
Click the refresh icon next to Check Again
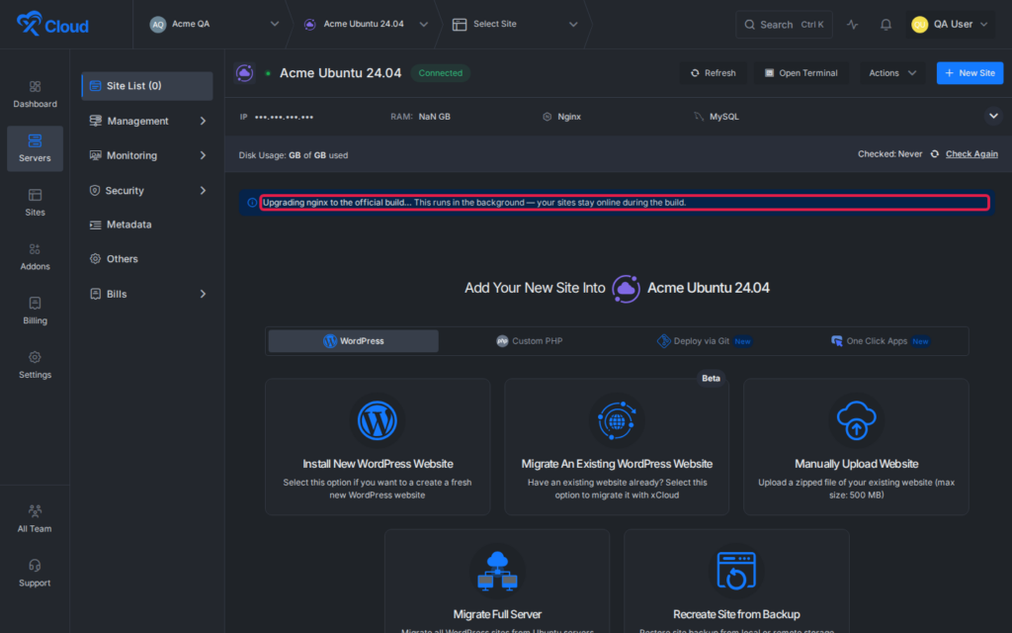pos(935,153)
